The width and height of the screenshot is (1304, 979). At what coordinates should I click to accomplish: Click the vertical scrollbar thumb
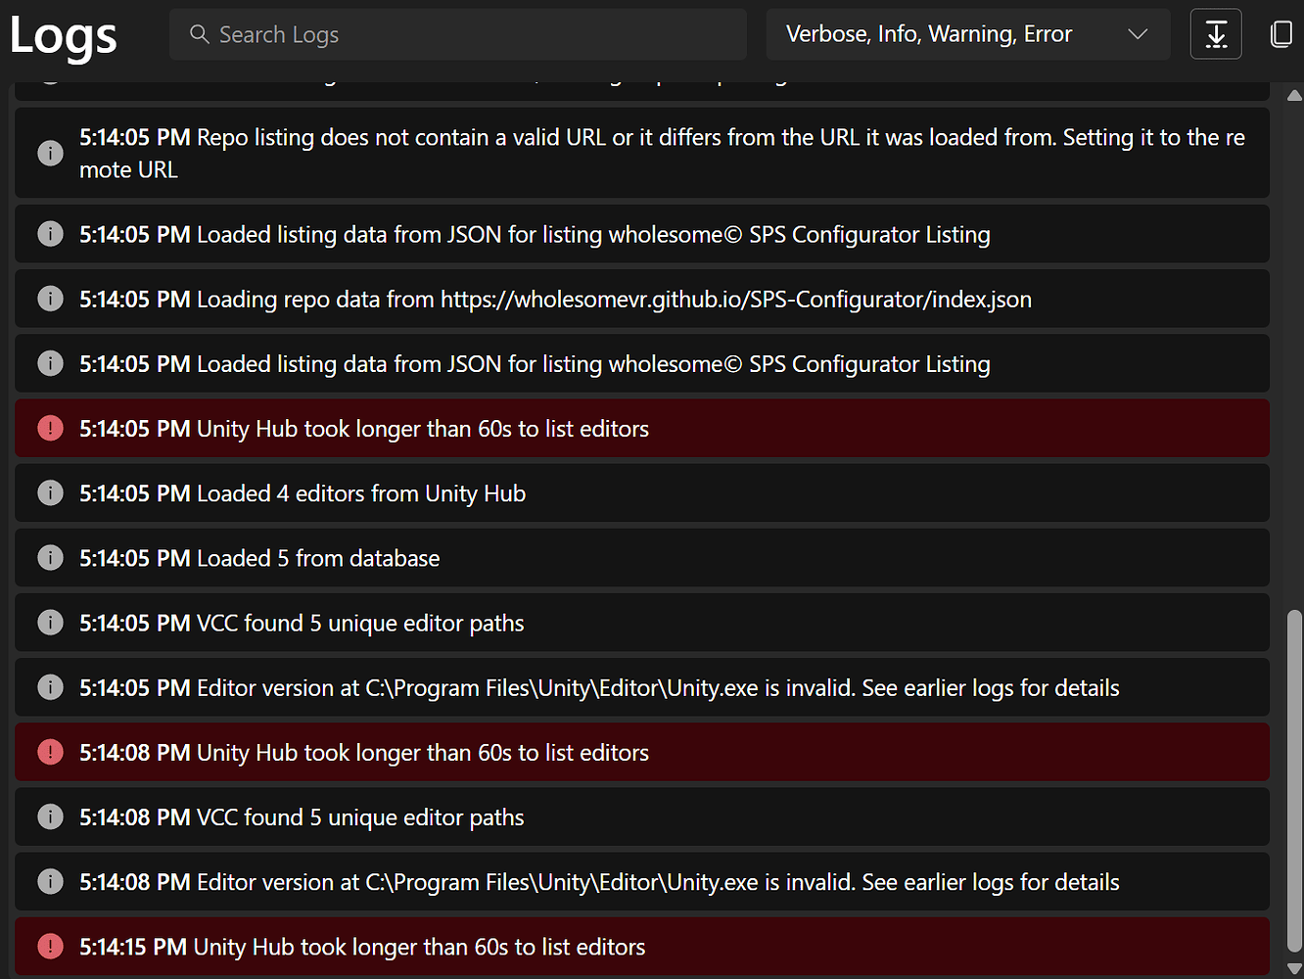[x=1294, y=781]
